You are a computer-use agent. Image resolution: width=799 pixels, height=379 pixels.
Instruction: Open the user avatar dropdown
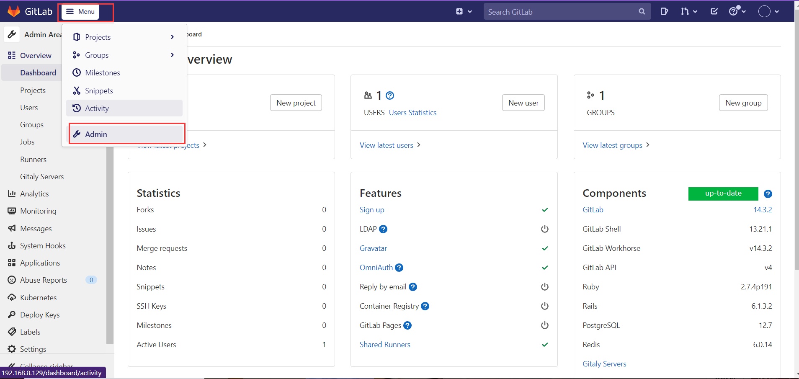tap(768, 12)
